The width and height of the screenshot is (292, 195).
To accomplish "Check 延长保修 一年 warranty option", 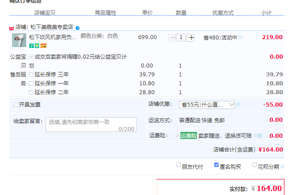I will 31,84.
